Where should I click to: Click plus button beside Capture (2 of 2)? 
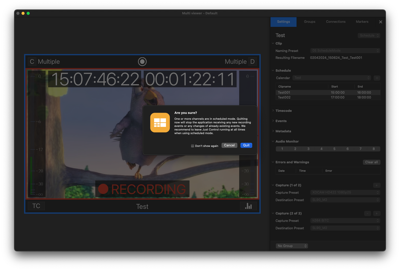pyautogui.click(x=377, y=213)
